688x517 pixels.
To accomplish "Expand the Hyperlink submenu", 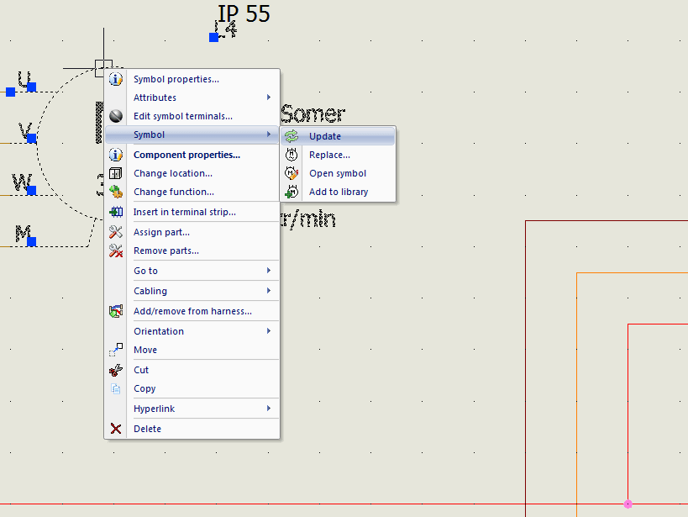I will pyautogui.click(x=269, y=409).
